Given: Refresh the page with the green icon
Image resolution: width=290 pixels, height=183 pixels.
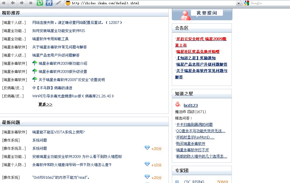Looking at the screenshot, I should click(40, 3).
